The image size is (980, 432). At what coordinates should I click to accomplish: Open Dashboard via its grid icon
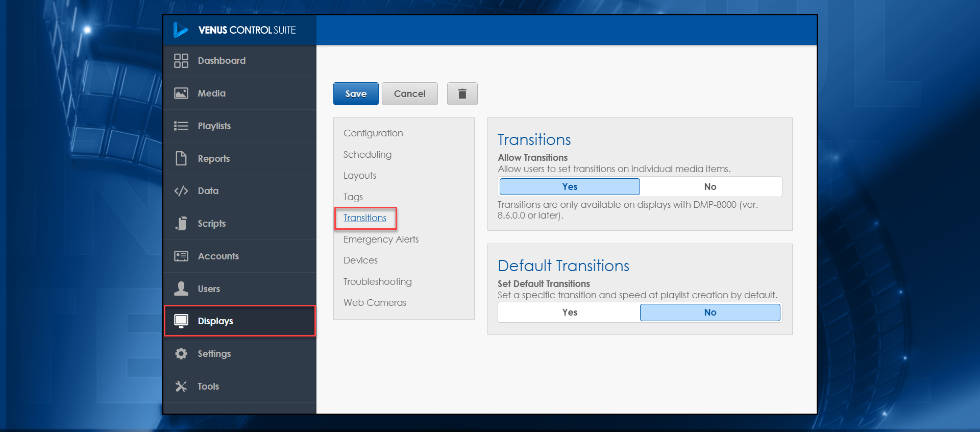tap(181, 61)
